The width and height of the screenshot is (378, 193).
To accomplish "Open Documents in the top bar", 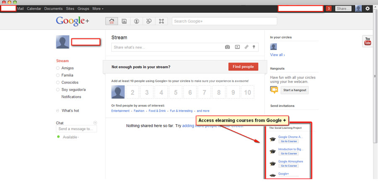I will tap(53, 9).
